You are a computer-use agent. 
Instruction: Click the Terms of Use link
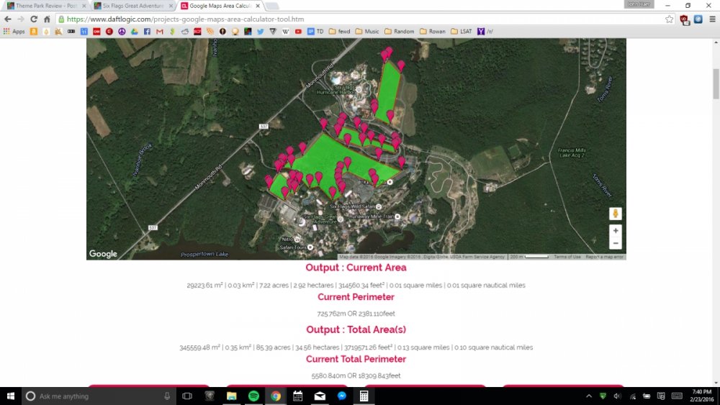[x=567, y=257]
